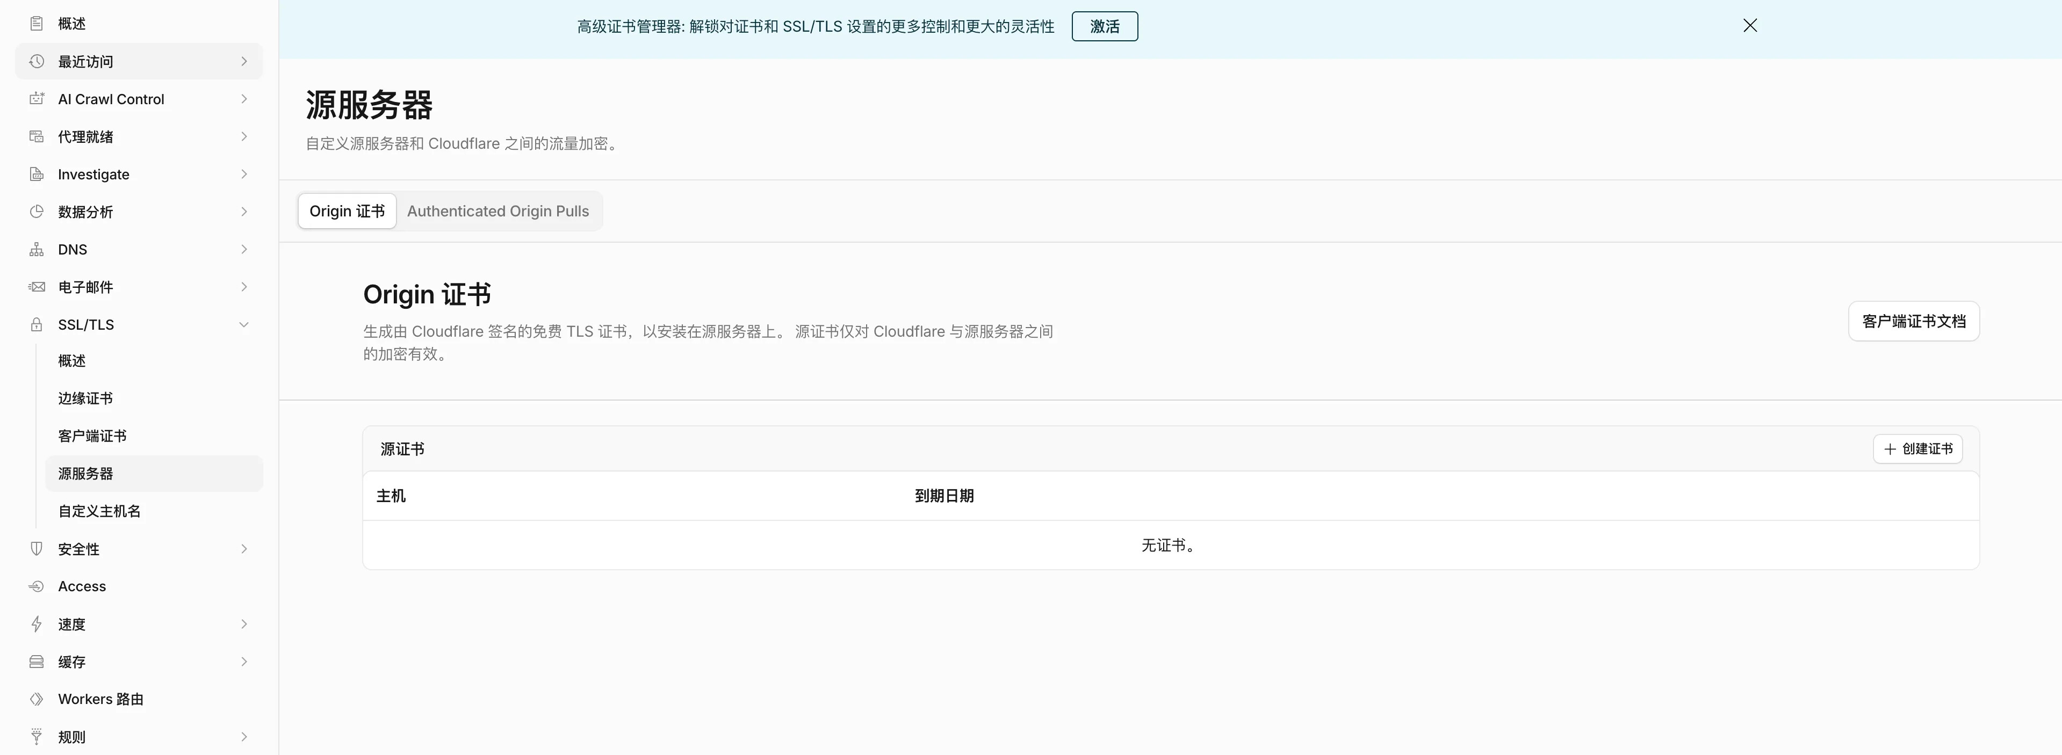2062x755 pixels.
Task: Expand the 数据分析 chevron
Action: (244, 212)
